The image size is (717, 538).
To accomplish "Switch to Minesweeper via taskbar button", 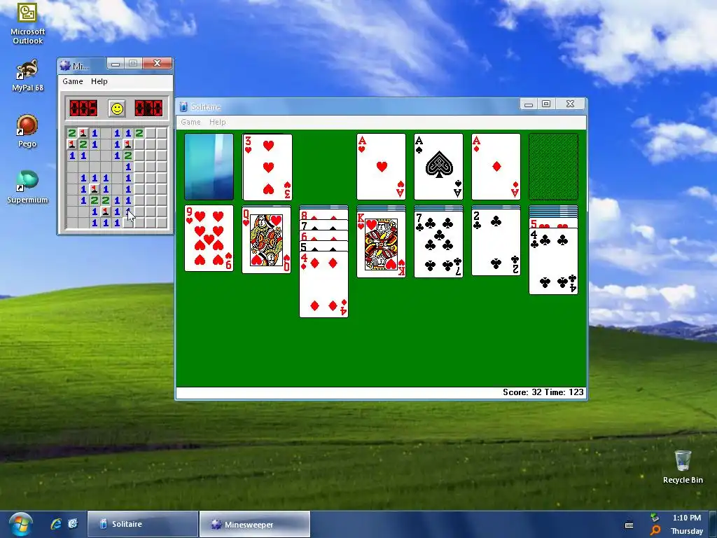I will 255,524.
